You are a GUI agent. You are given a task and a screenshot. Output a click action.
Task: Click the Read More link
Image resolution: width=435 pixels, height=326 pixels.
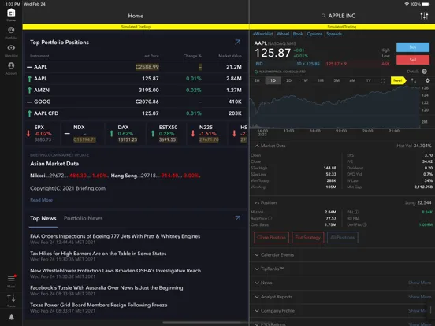tap(41, 200)
